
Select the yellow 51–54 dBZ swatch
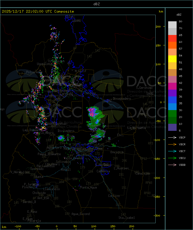point(172,59)
